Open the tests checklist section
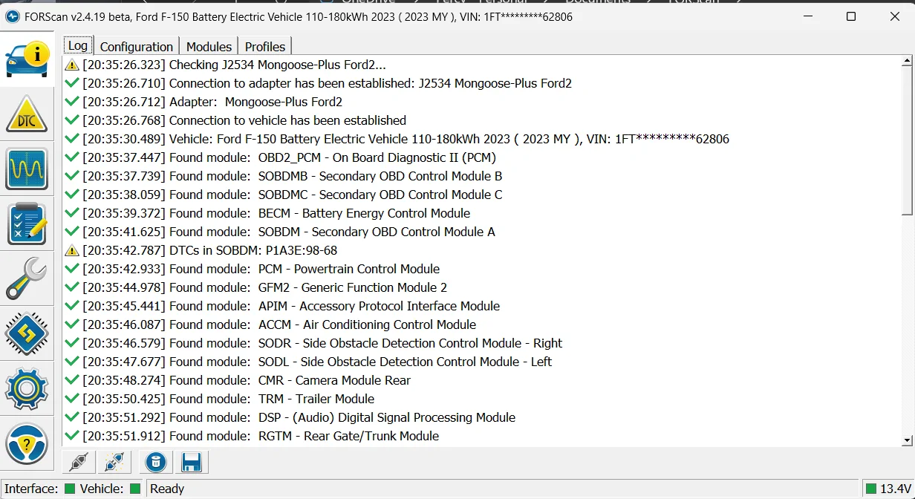 tap(27, 224)
